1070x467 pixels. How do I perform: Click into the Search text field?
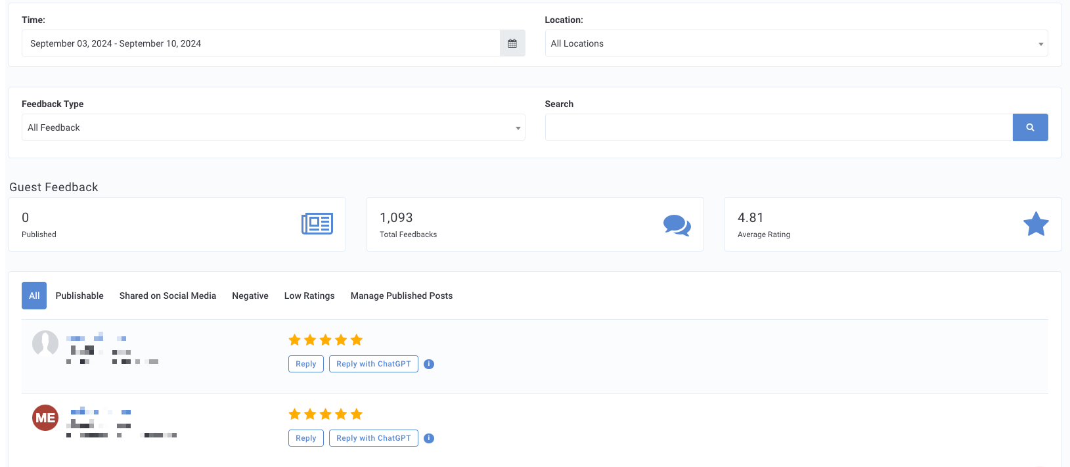point(778,127)
